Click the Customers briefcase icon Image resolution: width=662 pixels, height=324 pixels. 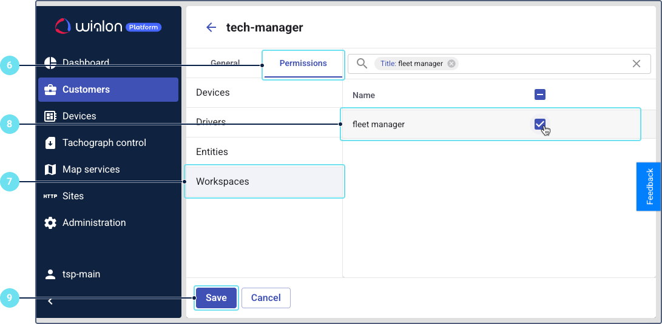[50, 90]
